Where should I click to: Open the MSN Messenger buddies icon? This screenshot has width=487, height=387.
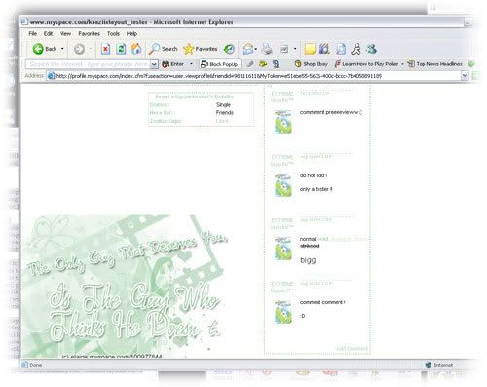pos(371,49)
